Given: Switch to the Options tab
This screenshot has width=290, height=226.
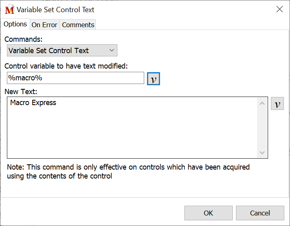Looking at the screenshot, I should (x=15, y=24).
